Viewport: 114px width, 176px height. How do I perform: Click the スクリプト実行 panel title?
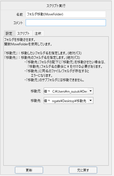[56, 6]
